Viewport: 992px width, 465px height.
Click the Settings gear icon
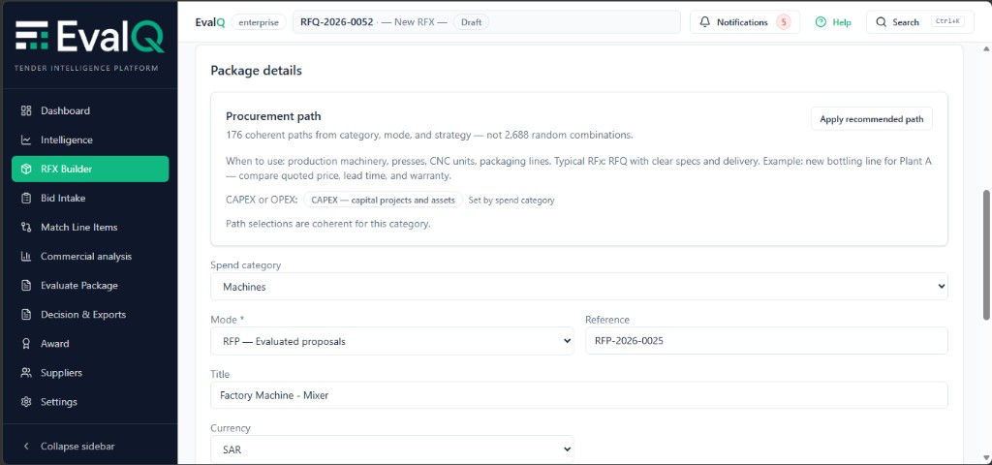coord(26,402)
